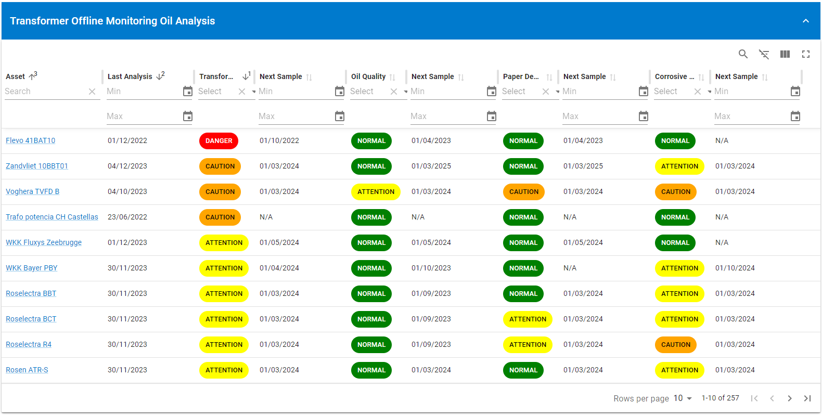This screenshot has width=822, height=415.
Task: Open the Paper Degradation status dropdown
Action: point(558,92)
